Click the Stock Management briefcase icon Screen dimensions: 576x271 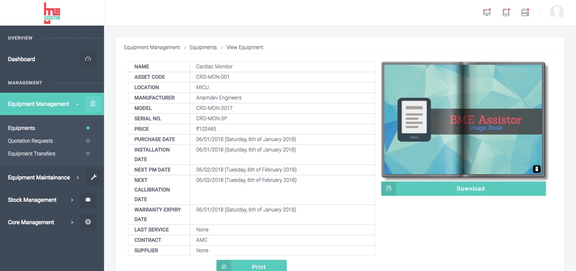point(88,200)
